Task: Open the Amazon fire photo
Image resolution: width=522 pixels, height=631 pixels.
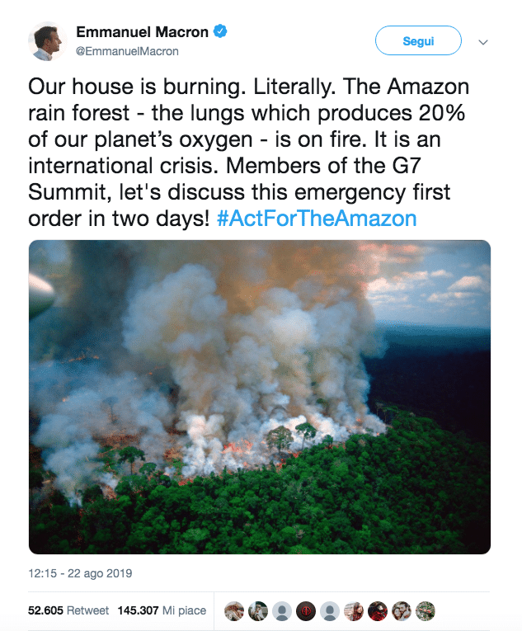Action: coord(260,397)
